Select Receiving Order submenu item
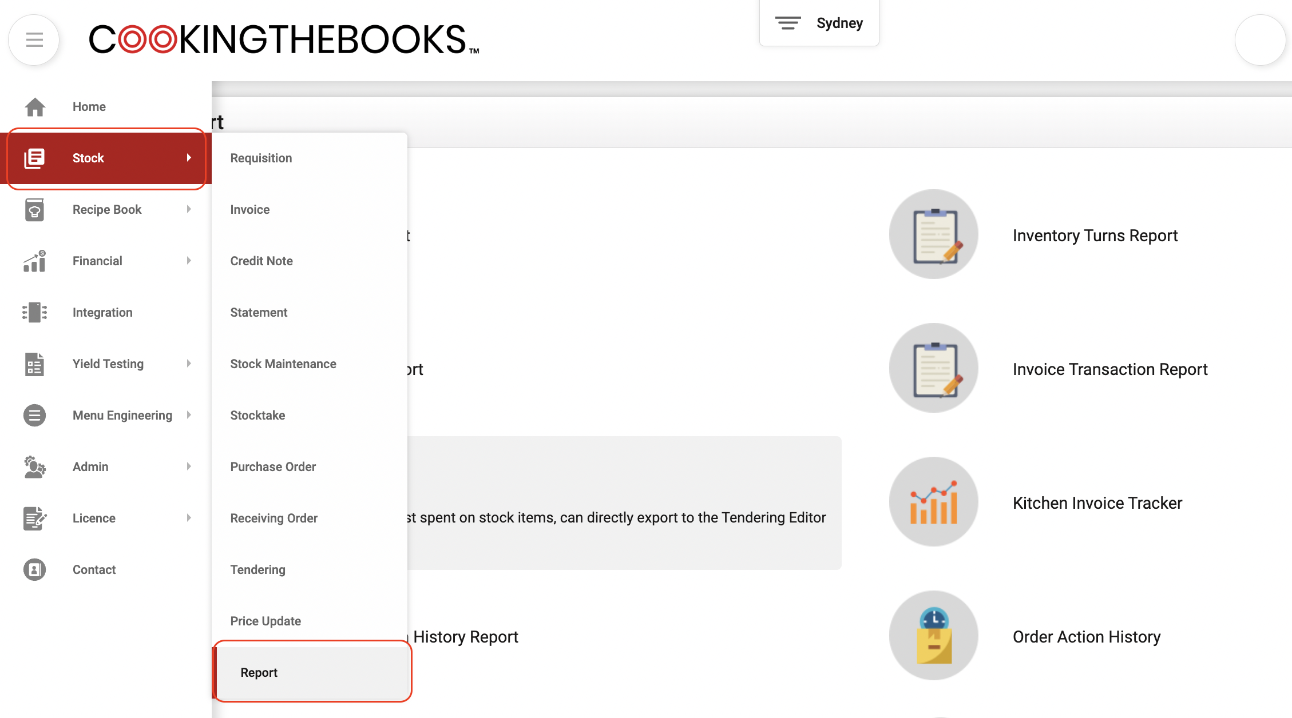 (310, 518)
